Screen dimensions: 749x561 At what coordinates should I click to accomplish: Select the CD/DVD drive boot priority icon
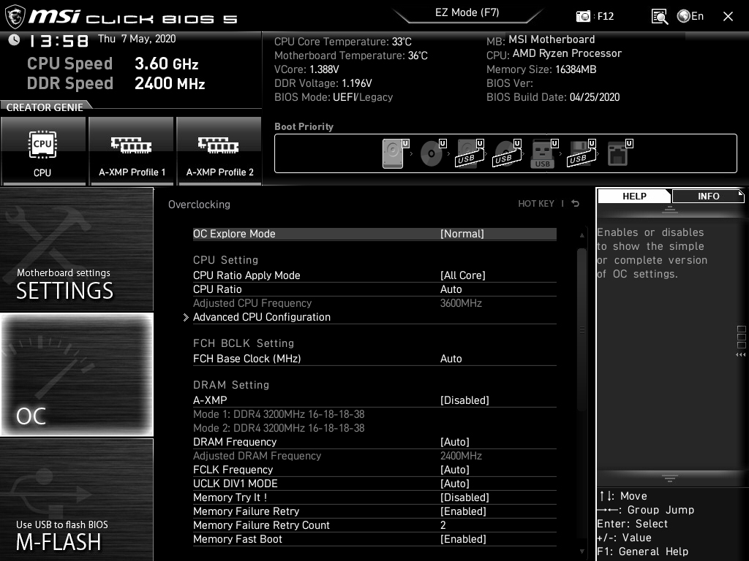coord(432,154)
